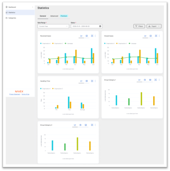Screen dimensions: 170x171
Task: Open the Privacy Statement link
Action: 15,94
